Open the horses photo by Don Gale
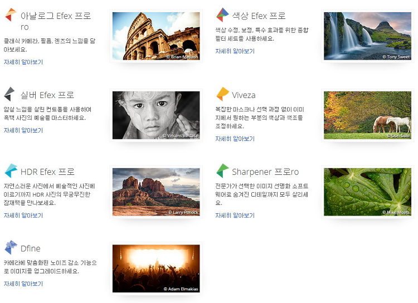 pos(367,115)
